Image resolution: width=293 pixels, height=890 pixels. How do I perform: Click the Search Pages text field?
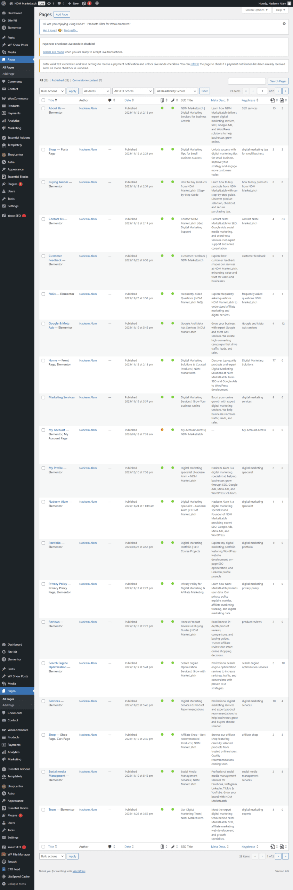[x=247, y=81]
